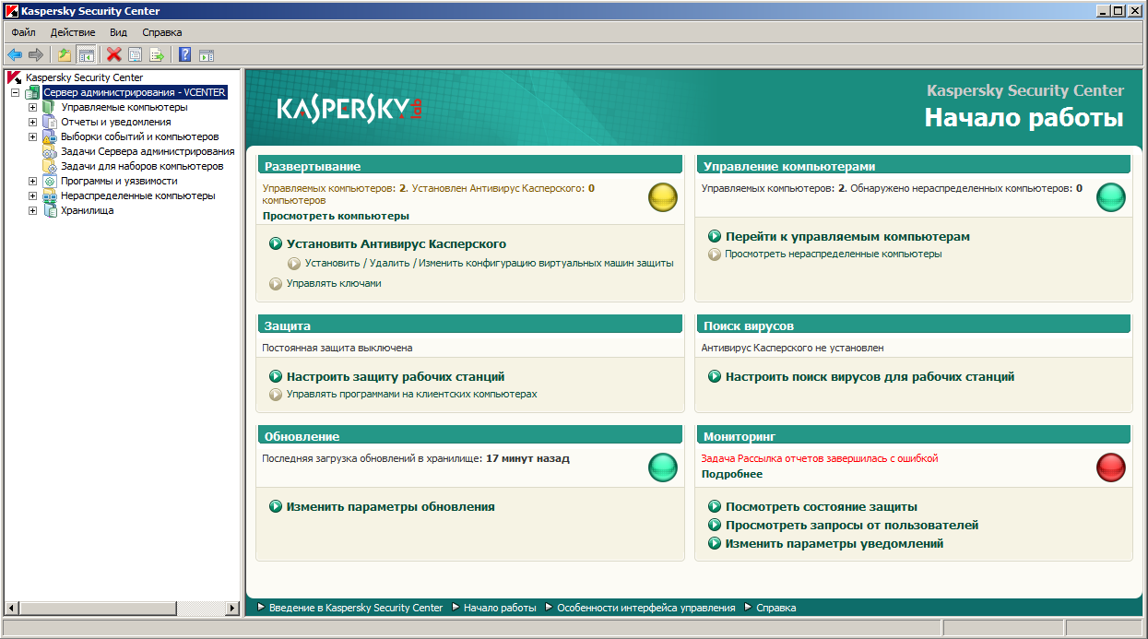Screen dimensions: 1148x639
Task: Click Установить / Удалить / Изменить конфигурацию link
Action: (x=490, y=263)
